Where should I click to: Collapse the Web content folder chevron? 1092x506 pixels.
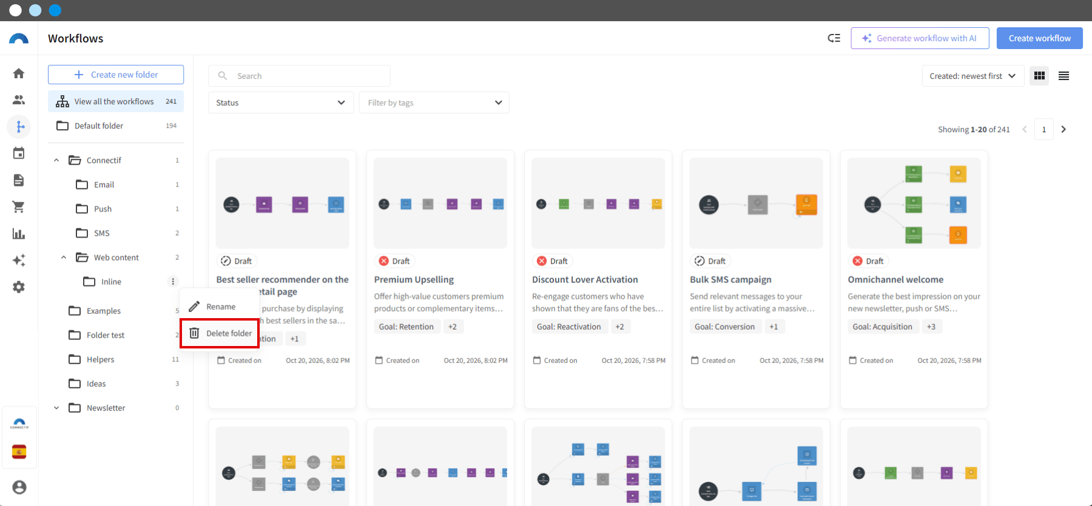point(64,257)
